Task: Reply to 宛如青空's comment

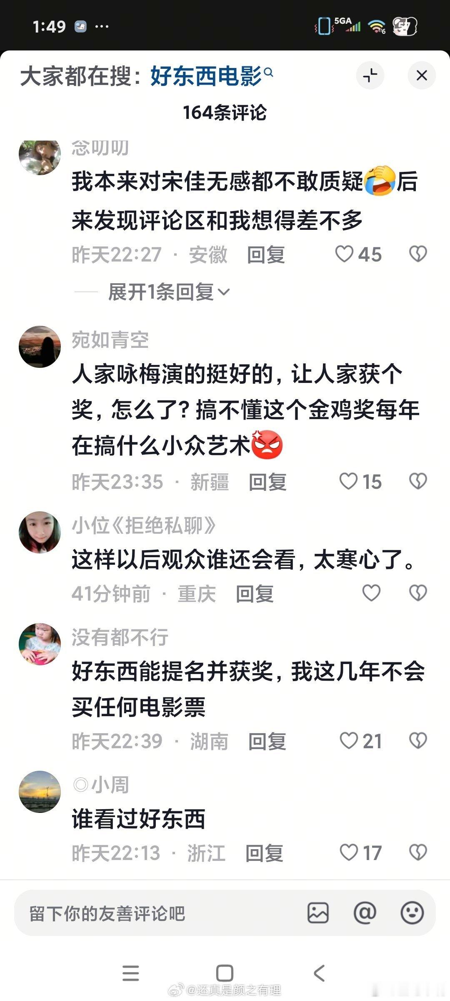Action: (267, 482)
